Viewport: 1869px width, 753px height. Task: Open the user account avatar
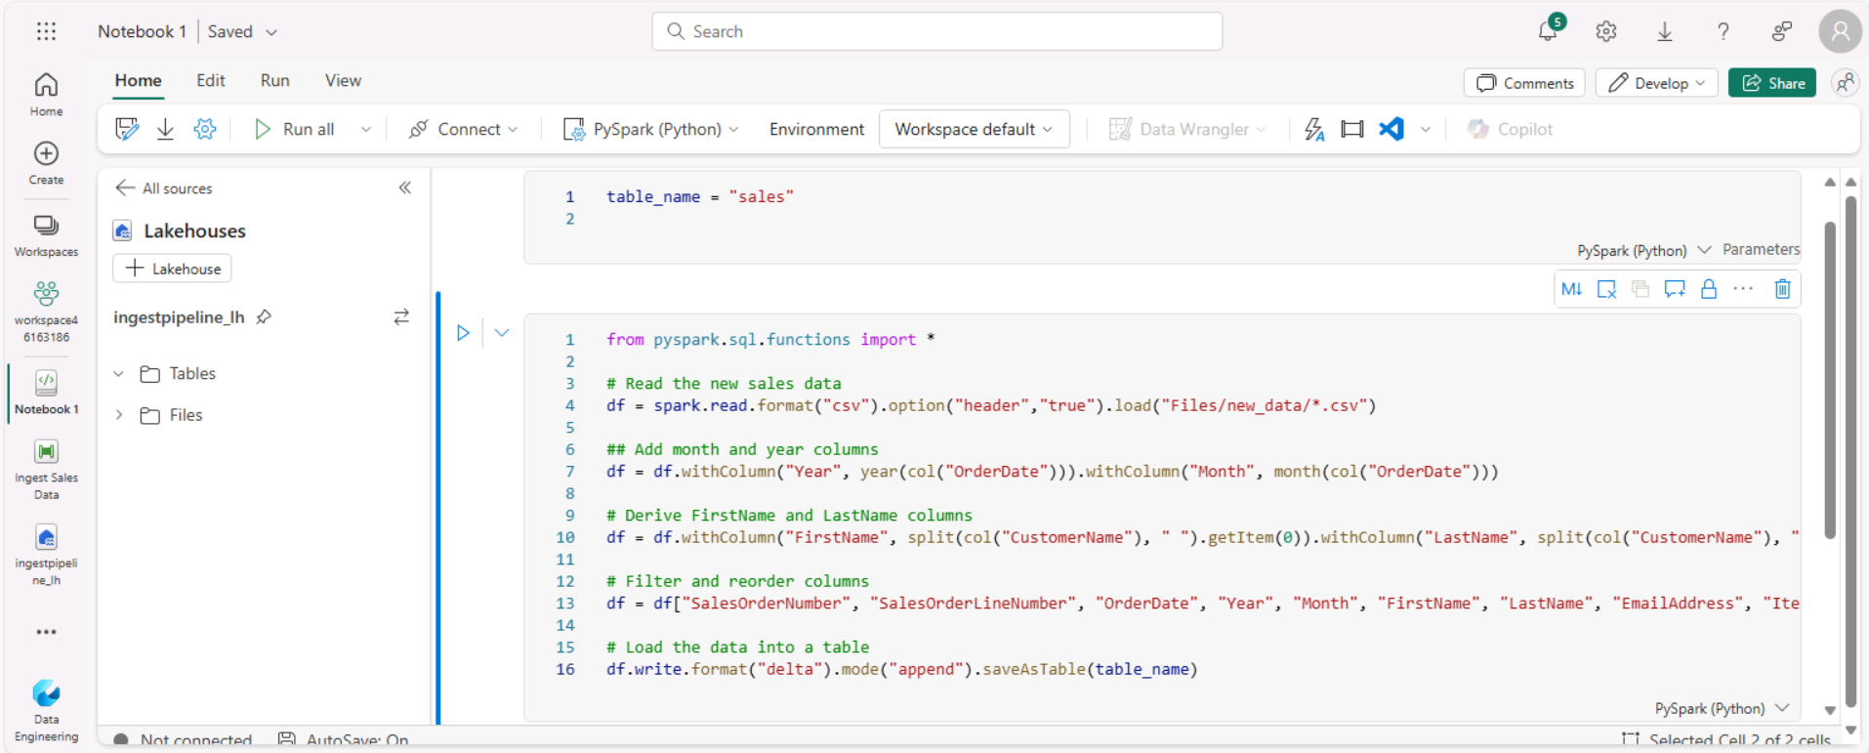pos(1841,31)
